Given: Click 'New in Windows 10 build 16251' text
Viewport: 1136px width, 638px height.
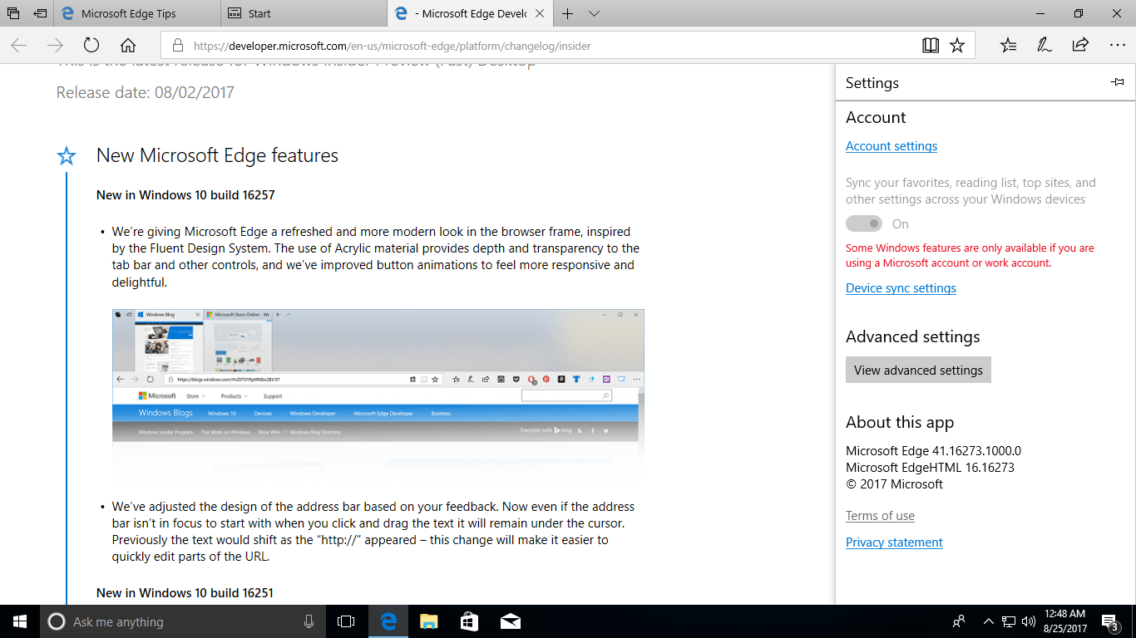Looking at the screenshot, I should (185, 593).
